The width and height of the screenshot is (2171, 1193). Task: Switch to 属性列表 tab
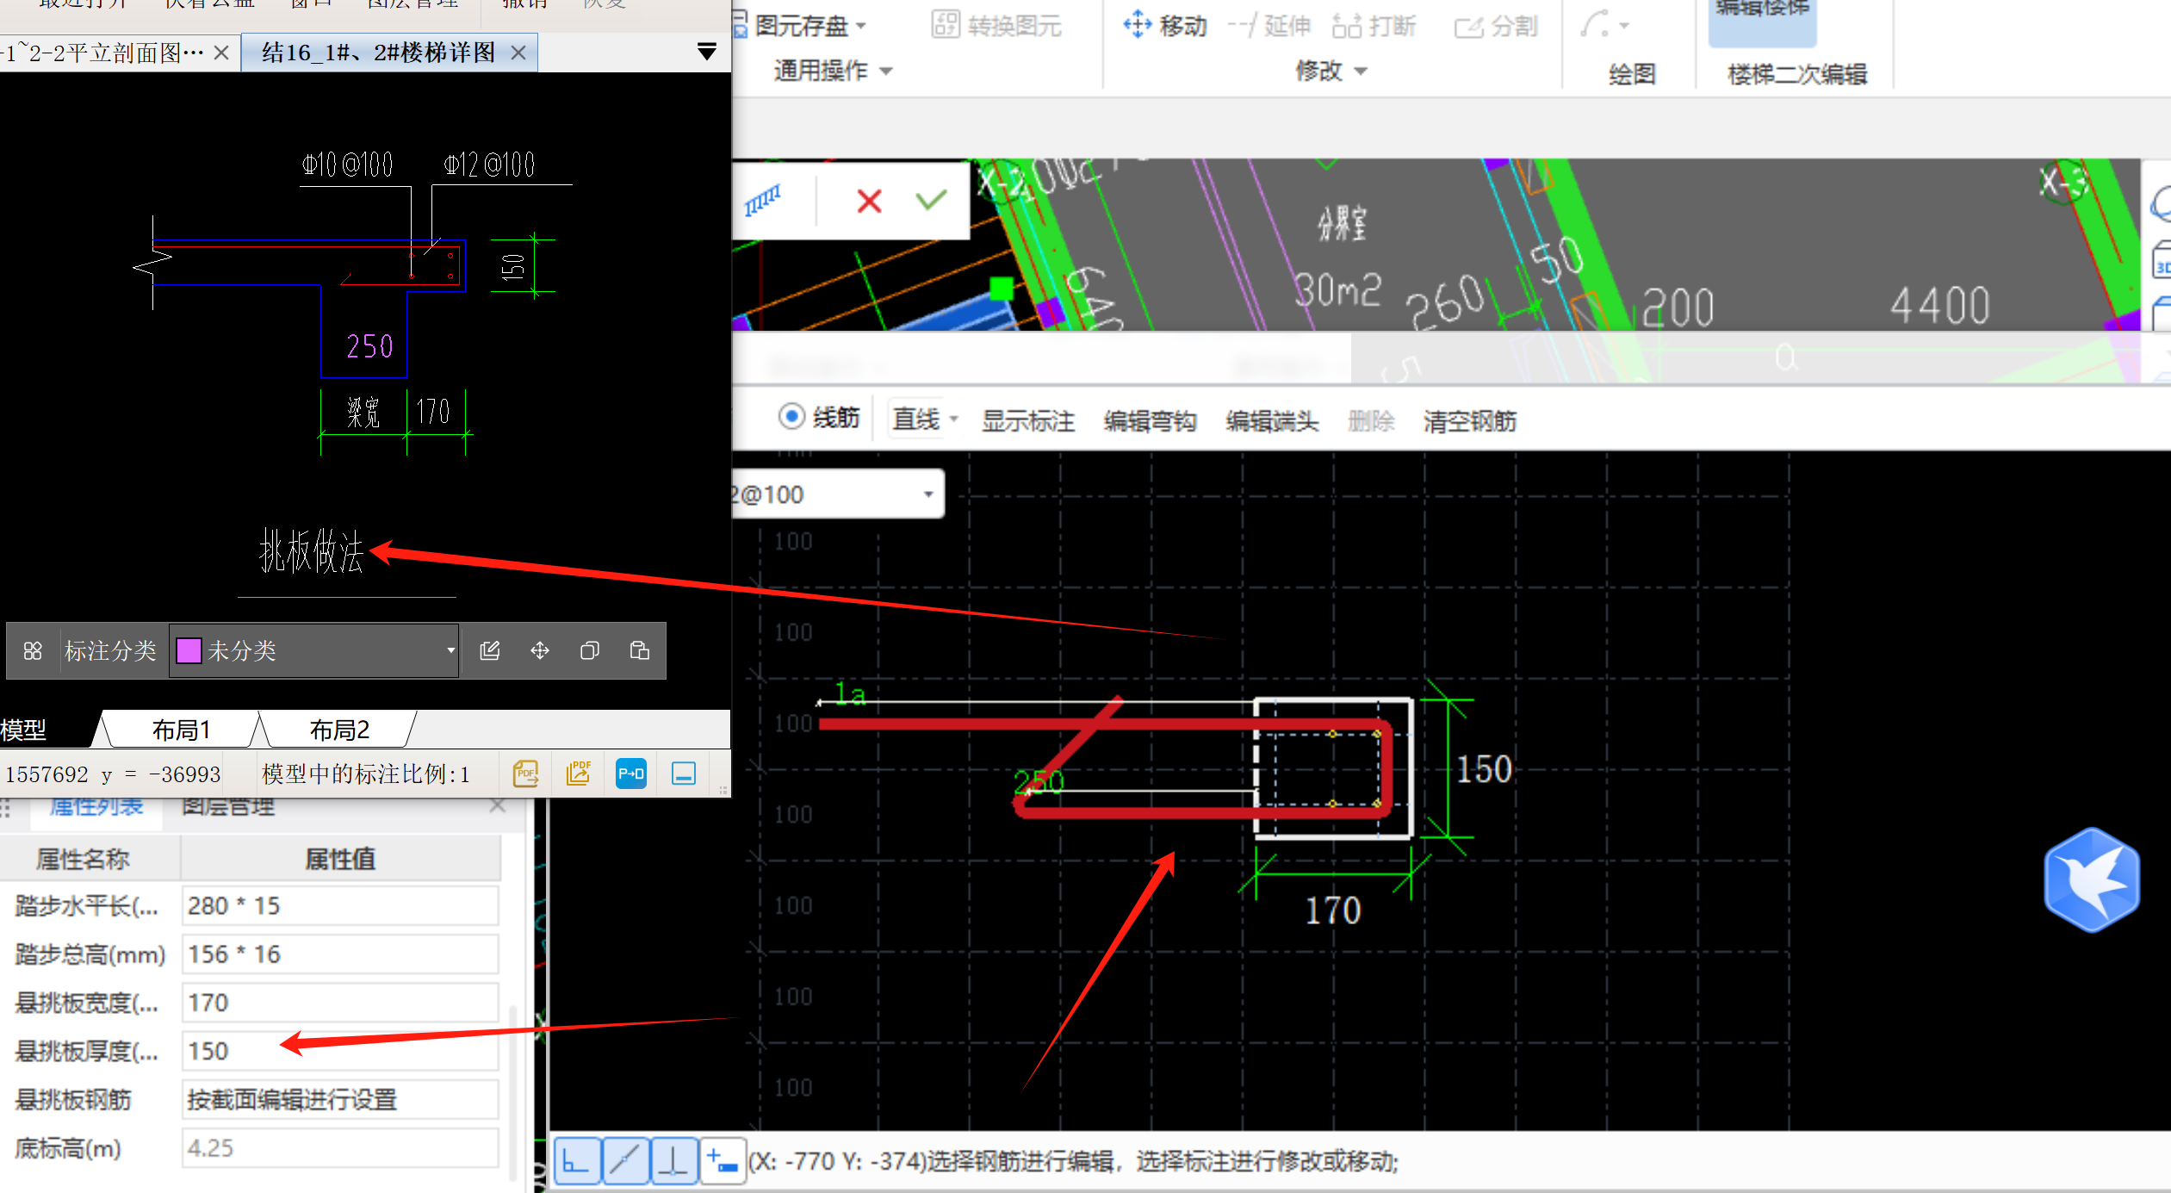tap(96, 808)
